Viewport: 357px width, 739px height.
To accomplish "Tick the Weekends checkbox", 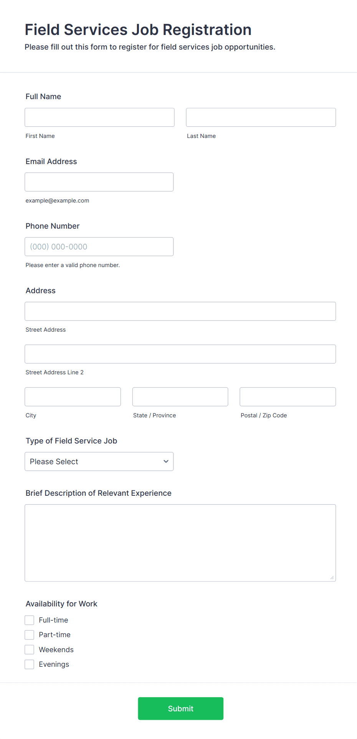I will pyautogui.click(x=30, y=649).
